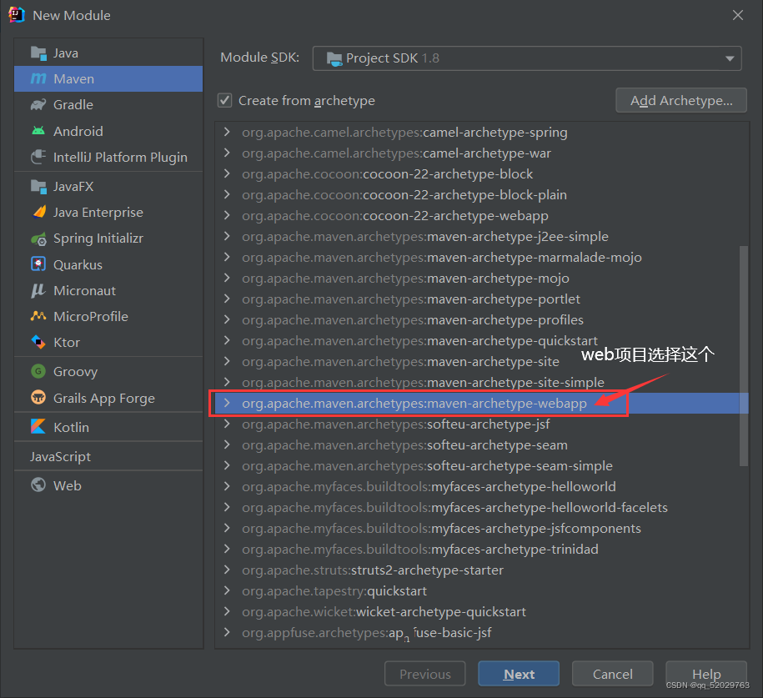The height and width of the screenshot is (698, 763).
Task: Select softeu-archetype-seam-simple row
Action: [482, 466]
